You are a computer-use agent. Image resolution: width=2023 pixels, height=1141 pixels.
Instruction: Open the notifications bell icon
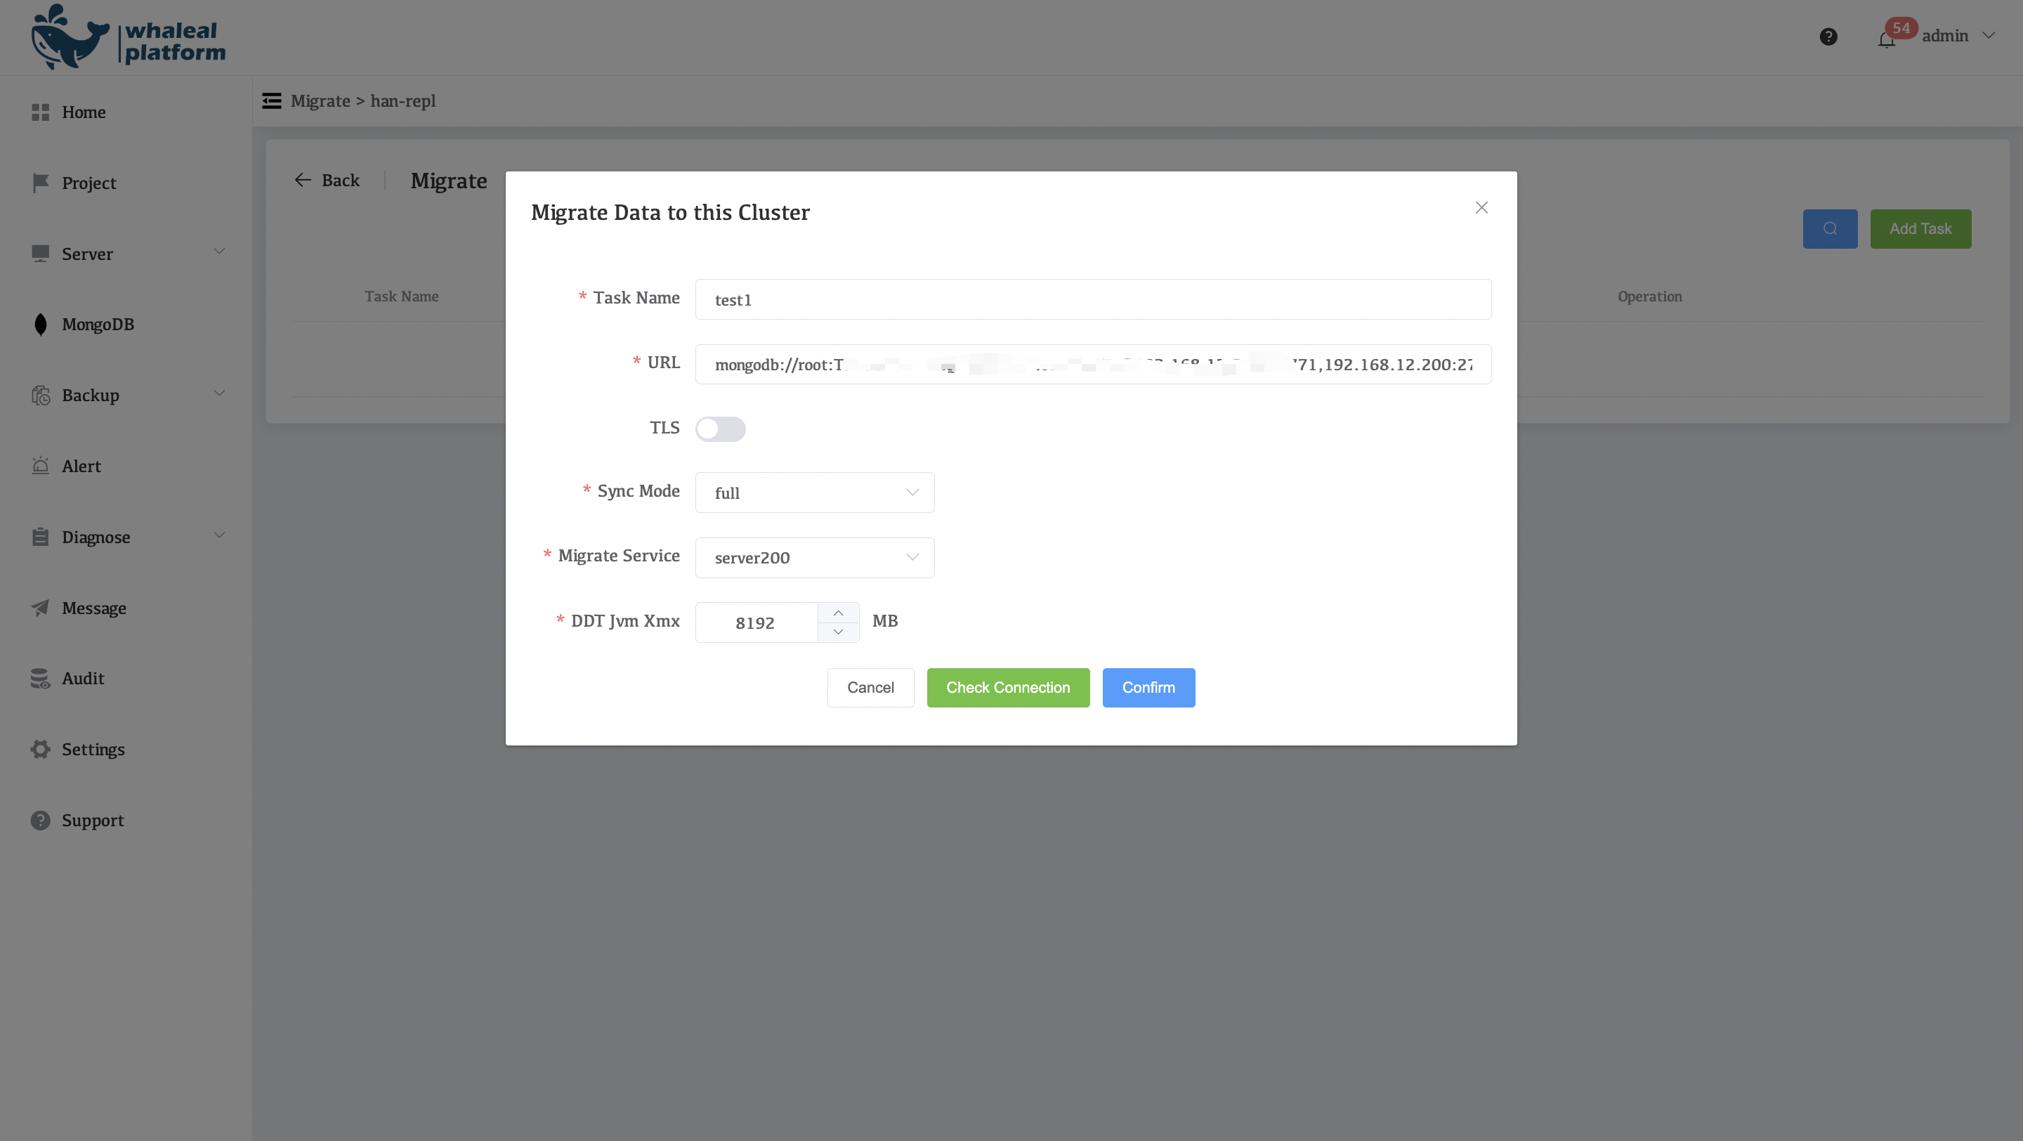tap(1886, 40)
